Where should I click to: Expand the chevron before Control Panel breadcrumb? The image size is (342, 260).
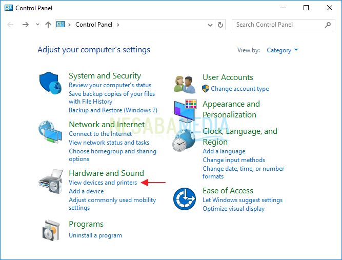tap(69, 25)
